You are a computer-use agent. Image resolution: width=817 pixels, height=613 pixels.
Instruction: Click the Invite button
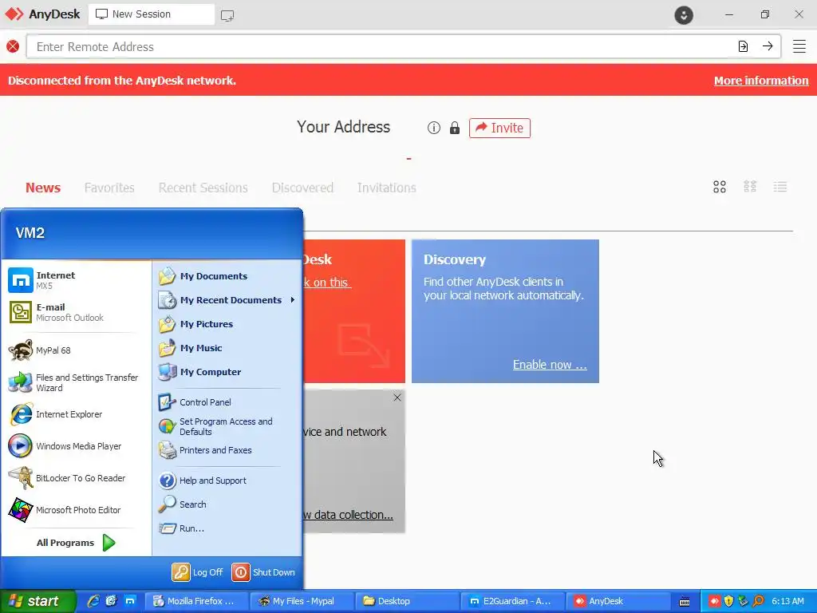point(499,128)
